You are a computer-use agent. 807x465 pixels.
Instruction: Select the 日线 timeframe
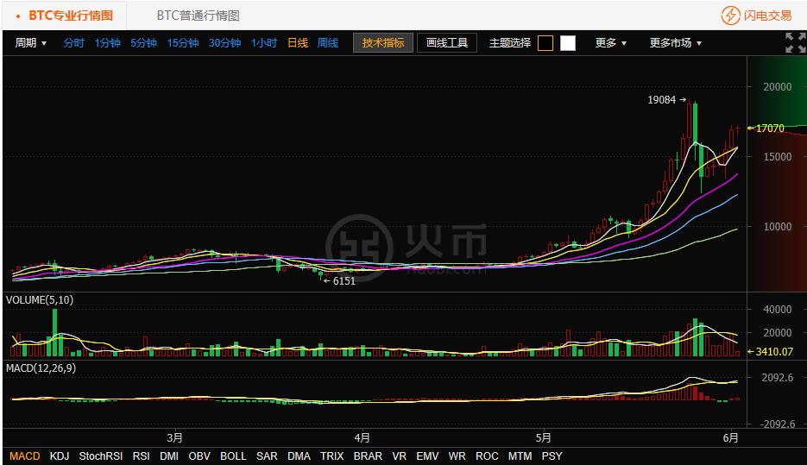click(x=297, y=43)
